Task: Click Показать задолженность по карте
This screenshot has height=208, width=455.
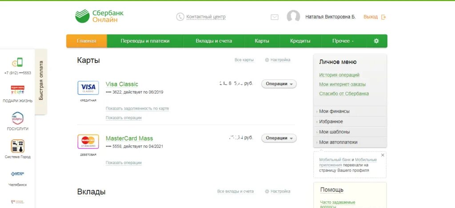Action: tap(137, 109)
